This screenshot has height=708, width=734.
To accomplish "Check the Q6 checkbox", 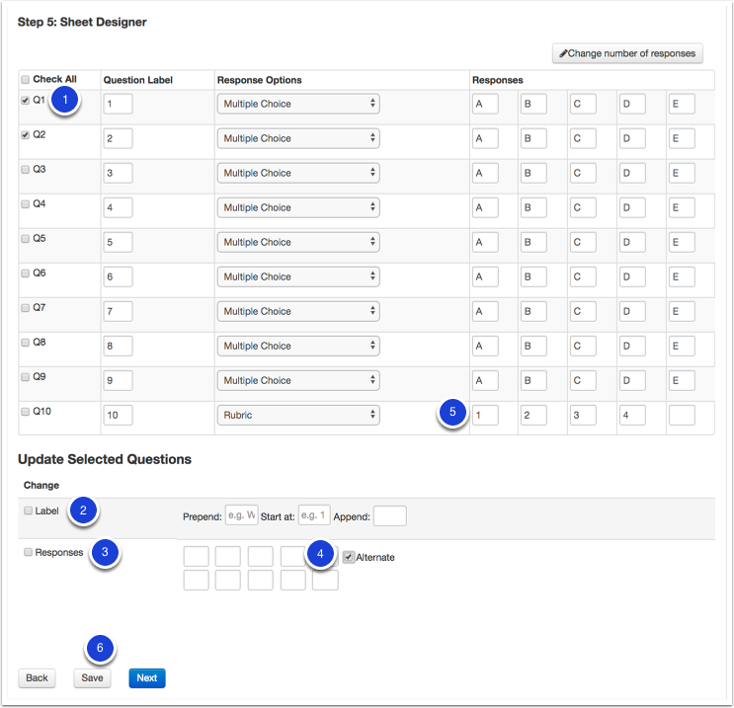I will pyautogui.click(x=26, y=274).
